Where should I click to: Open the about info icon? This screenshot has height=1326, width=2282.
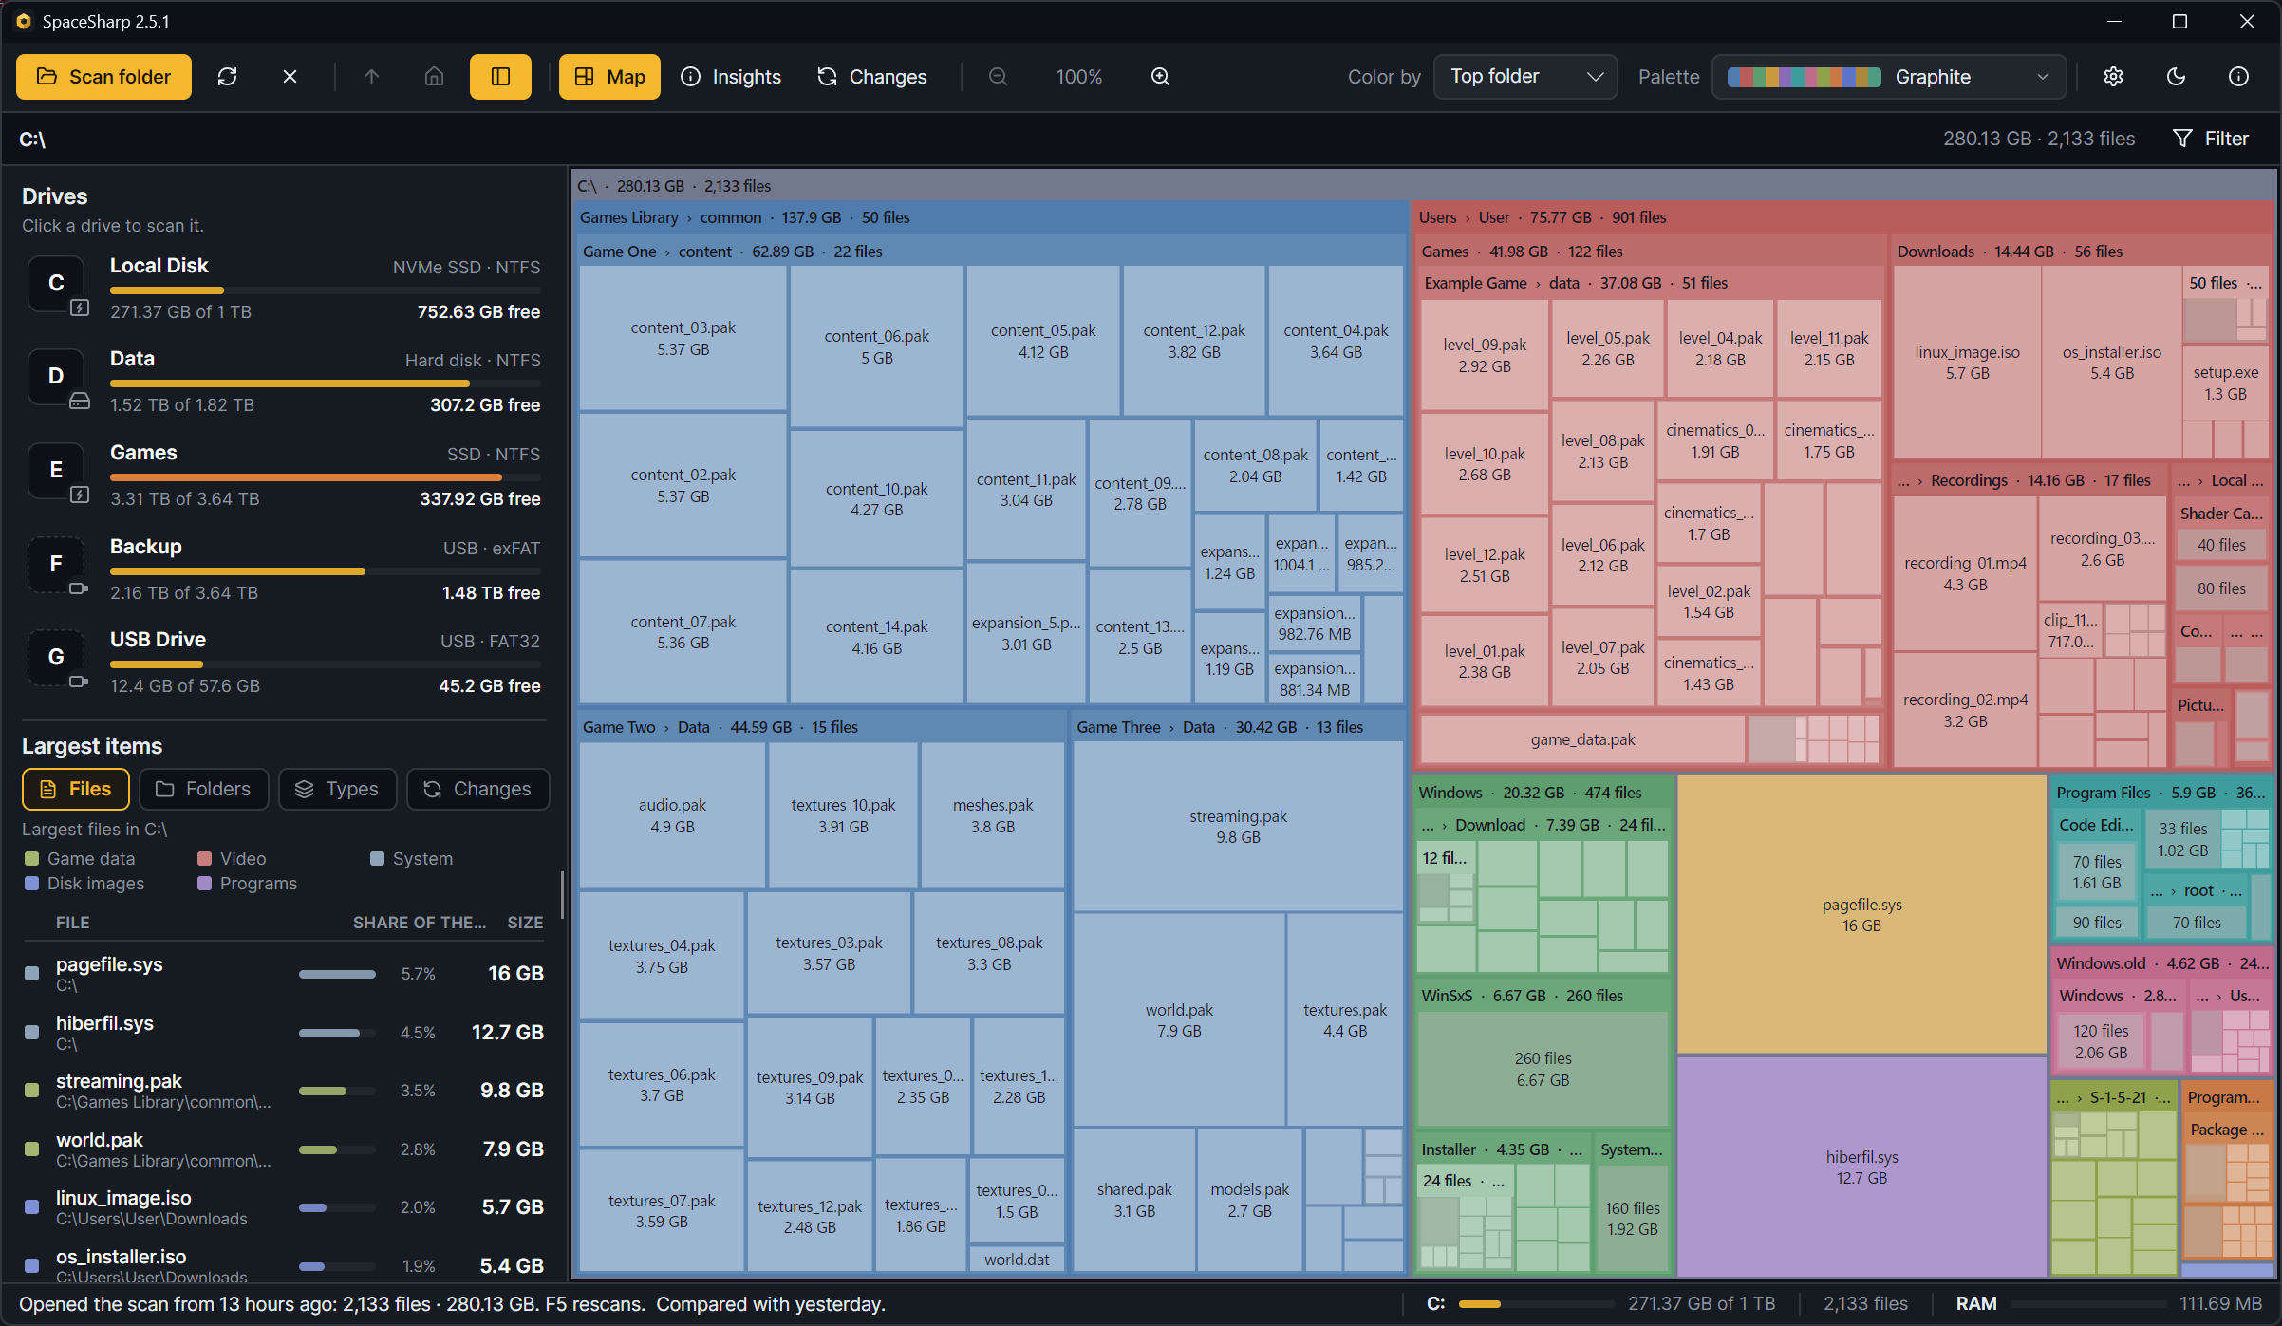tap(2238, 77)
